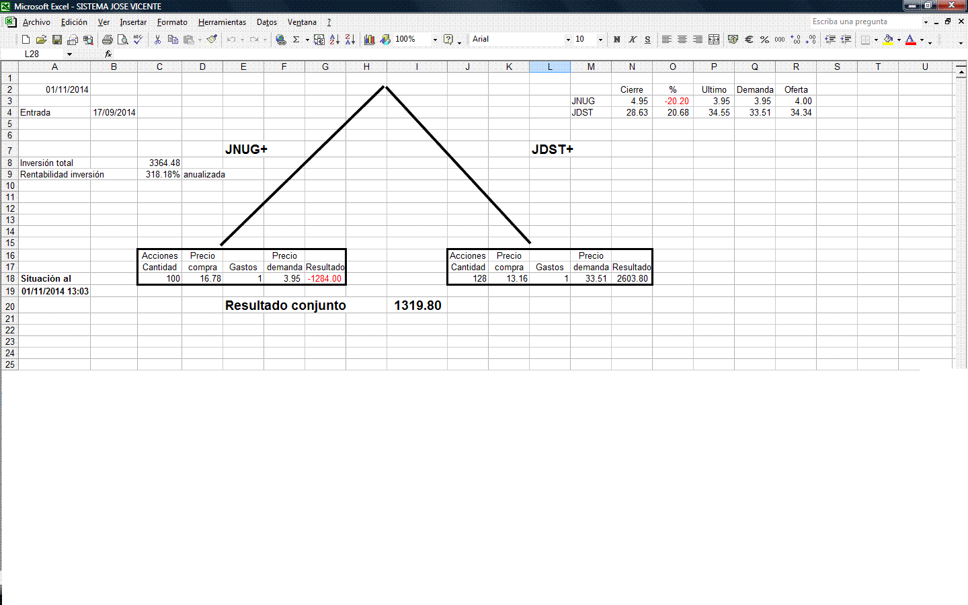Screen dimensions: 968x605
Task: Open the font name dropdown
Action: 568,40
